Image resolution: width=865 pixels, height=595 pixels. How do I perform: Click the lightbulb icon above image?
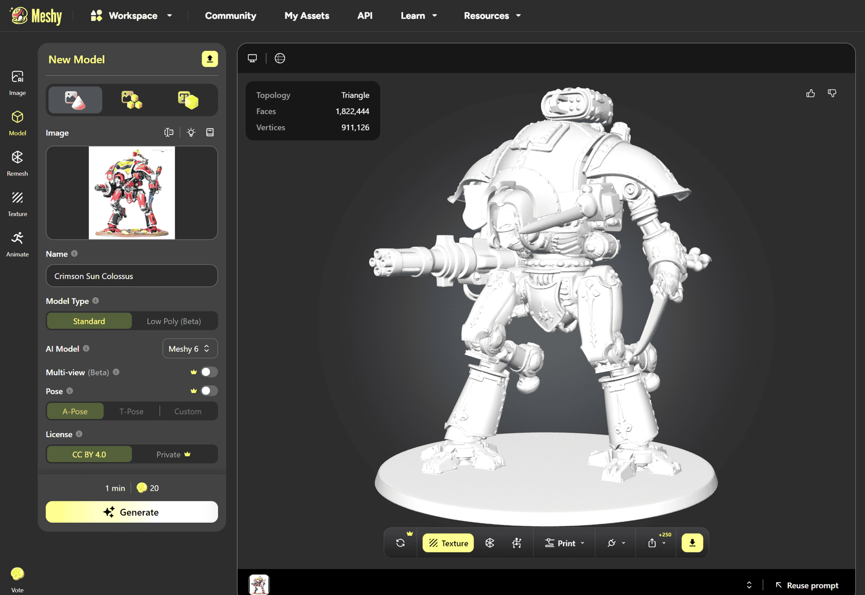tap(191, 132)
